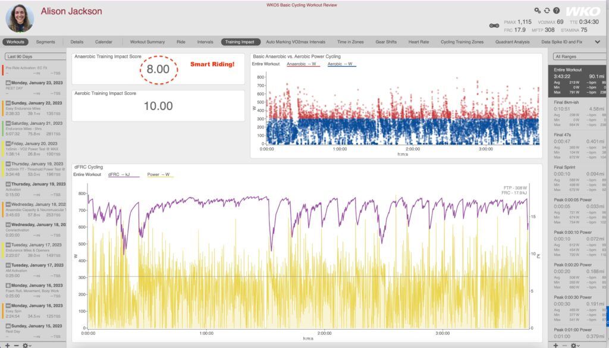Open the help question mark icon
The width and height of the screenshot is (609, 348).
[x=556, y=11]
